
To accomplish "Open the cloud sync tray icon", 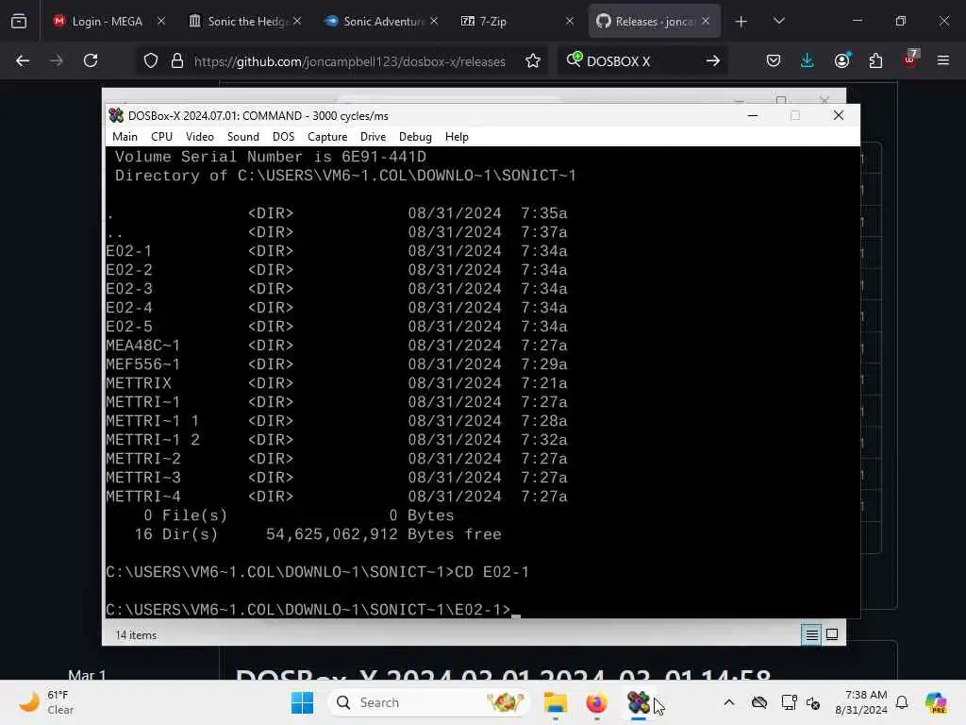I will tap(759, 702).
